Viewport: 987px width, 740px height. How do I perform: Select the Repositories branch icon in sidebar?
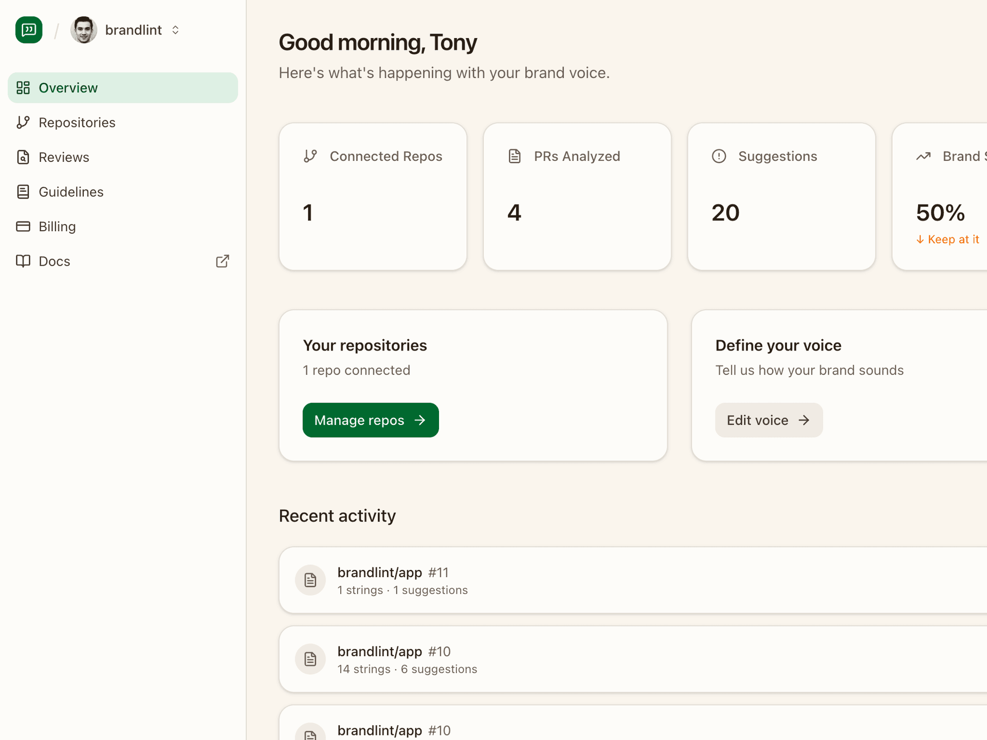(23, 122)
